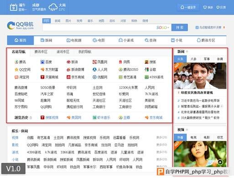Viewport: 234px width, 178px height.
Task: Open the 更多 link for the 视频 row
Action: click(x=161, y=137)
